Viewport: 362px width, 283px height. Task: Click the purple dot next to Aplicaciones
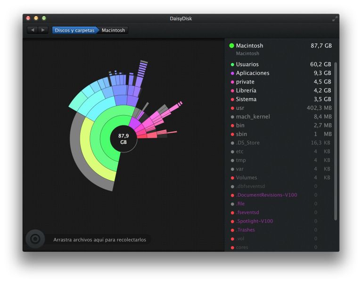point(232,73)
